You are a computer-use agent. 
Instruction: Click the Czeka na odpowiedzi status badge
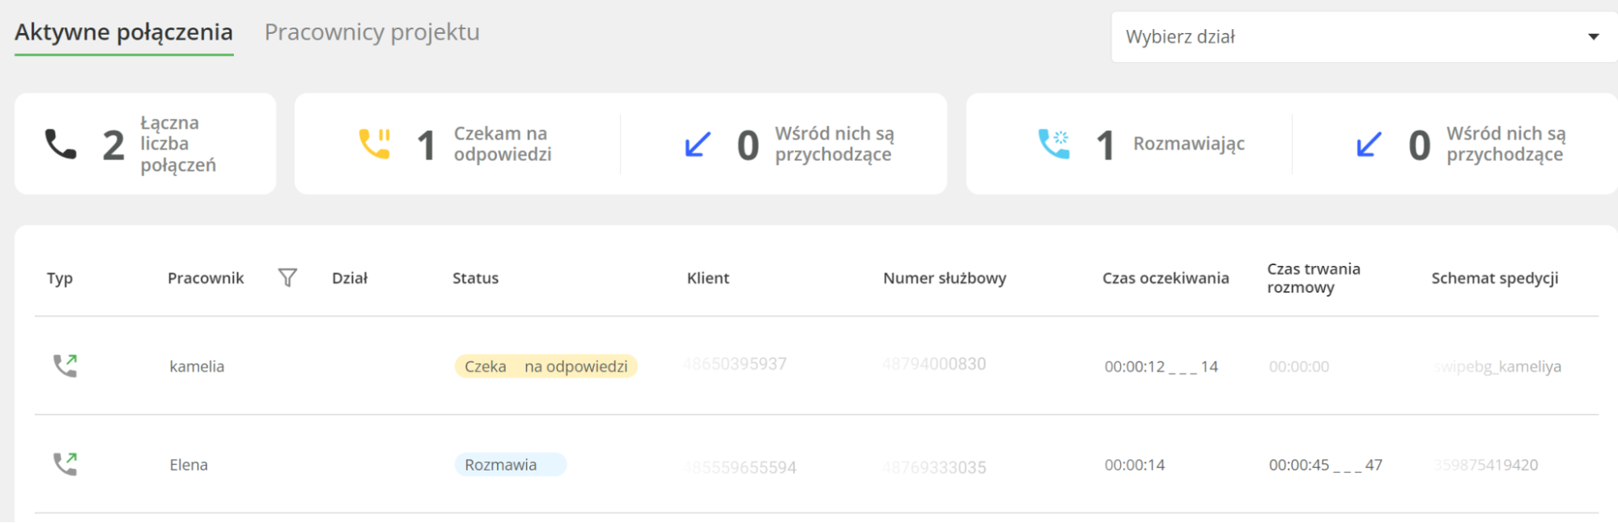click(546, 366)
